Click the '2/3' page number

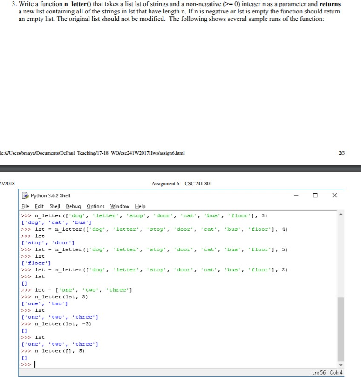click(341, 153)
